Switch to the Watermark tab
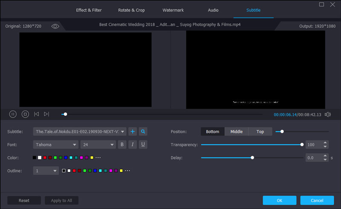 pyautogui.click(x=173, y=10)
